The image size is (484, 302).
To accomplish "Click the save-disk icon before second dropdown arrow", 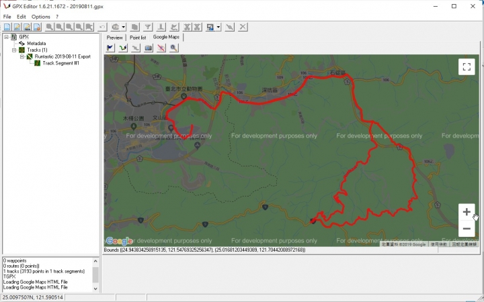I will (210, 27).
